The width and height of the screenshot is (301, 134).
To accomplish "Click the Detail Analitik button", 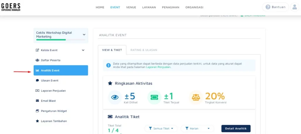I will click(236, 128).
